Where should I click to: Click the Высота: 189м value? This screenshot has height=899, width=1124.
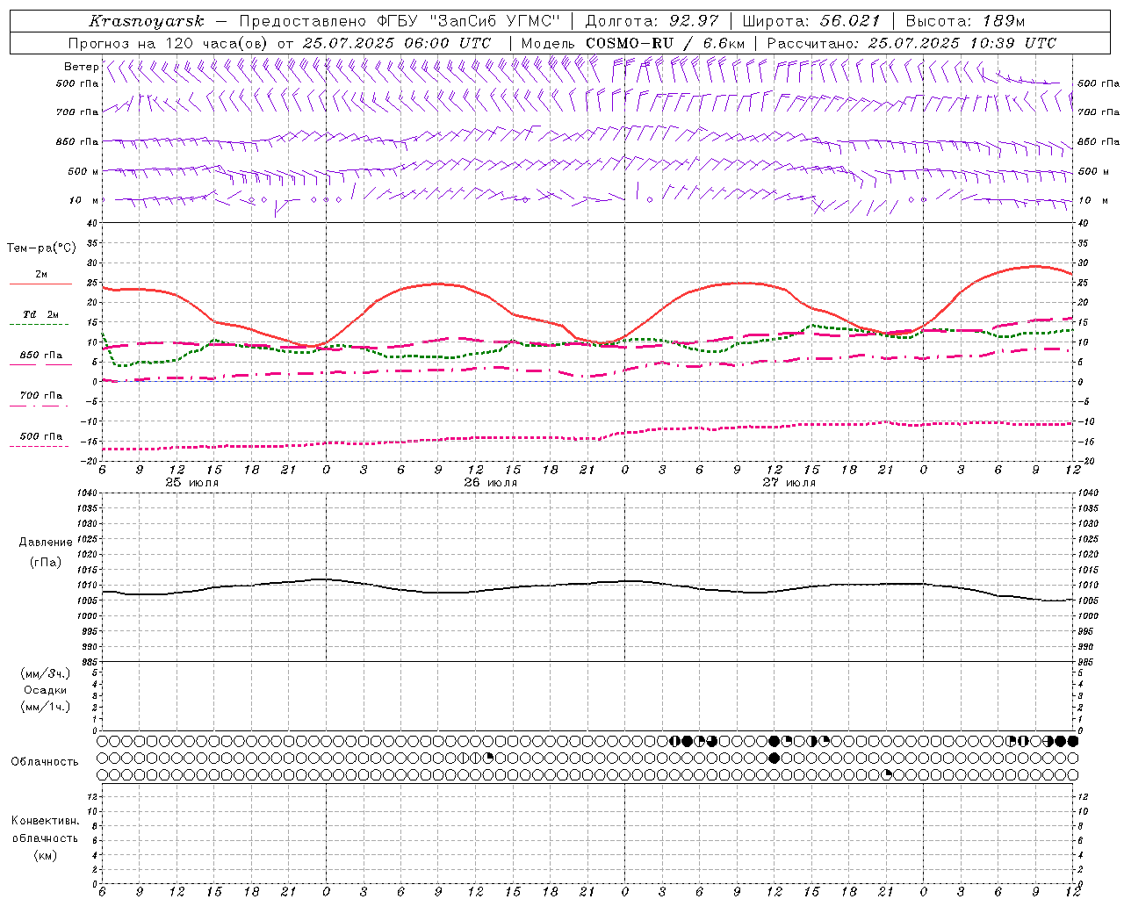tap(965, 21)
